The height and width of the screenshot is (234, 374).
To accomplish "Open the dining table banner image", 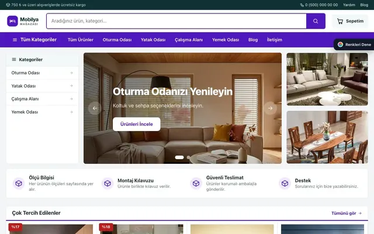I will tap(327, 137).
